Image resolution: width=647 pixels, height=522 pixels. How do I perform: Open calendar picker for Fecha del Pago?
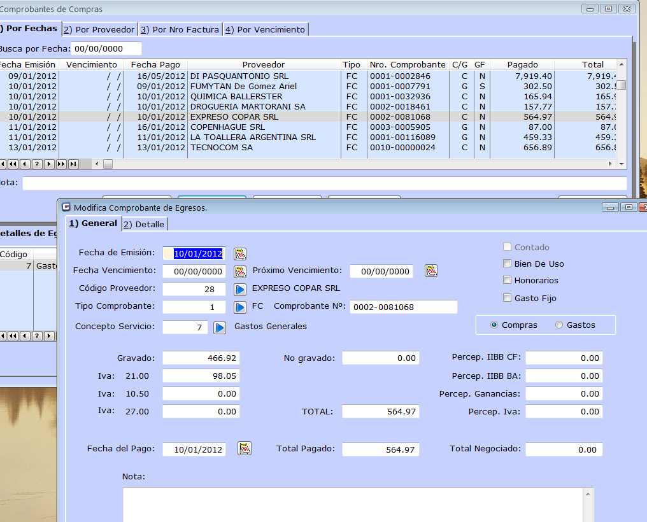245,448
